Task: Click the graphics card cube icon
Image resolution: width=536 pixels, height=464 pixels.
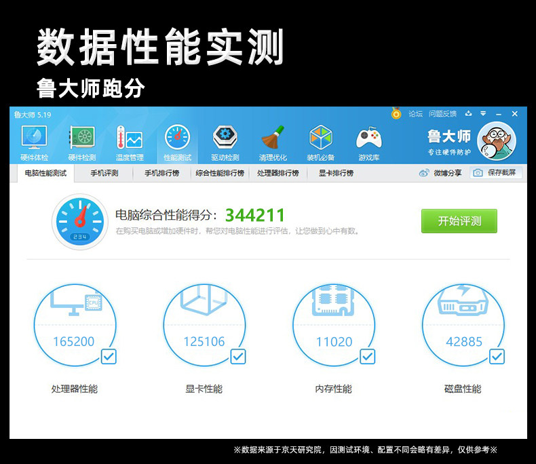Action: 204,299
